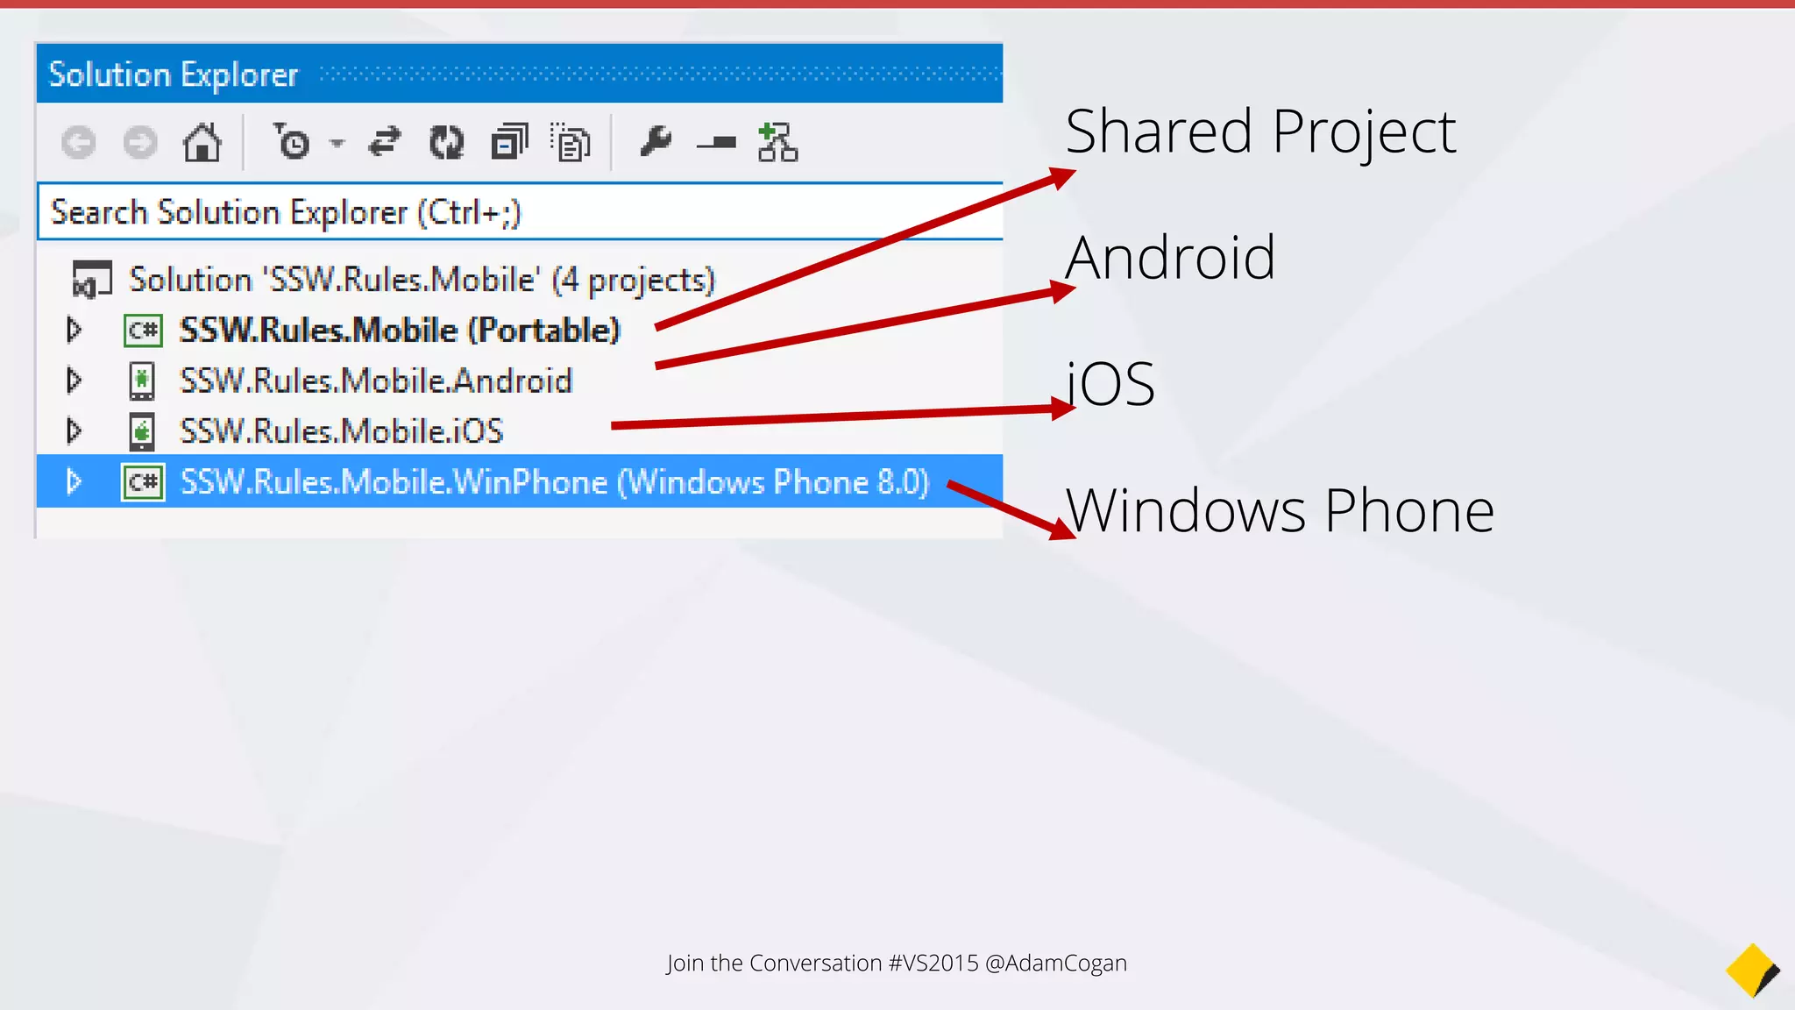Click the 'Windows Phone' label text
The width and height of the screenshot is (1795, 1010).
coord(1280,510)
